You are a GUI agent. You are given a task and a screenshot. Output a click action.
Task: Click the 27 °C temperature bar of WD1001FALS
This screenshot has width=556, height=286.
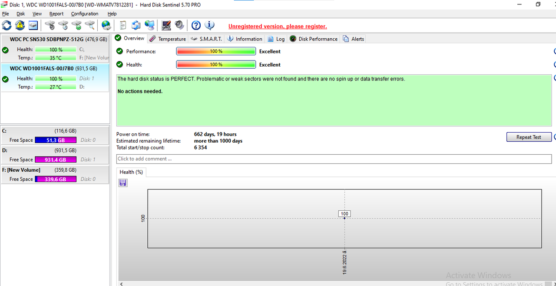click(55, 87)
